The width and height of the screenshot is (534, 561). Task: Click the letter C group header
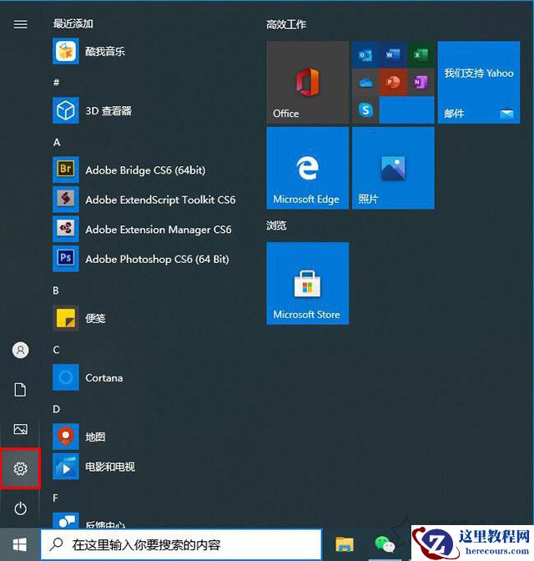click(56, 350)
